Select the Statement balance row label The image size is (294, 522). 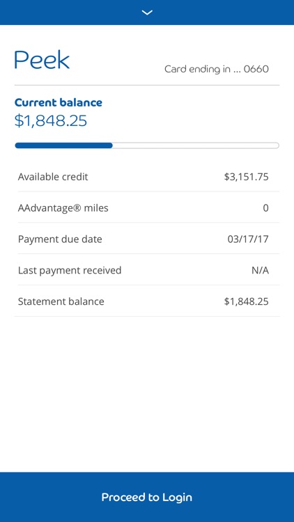[x=61, y=301]
